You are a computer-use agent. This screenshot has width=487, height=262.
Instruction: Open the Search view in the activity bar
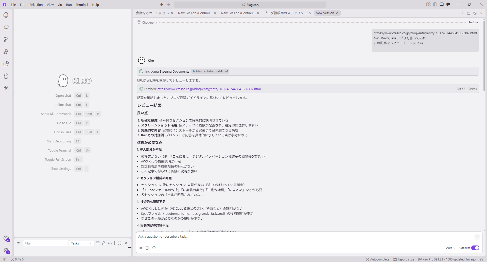point(6,27)
